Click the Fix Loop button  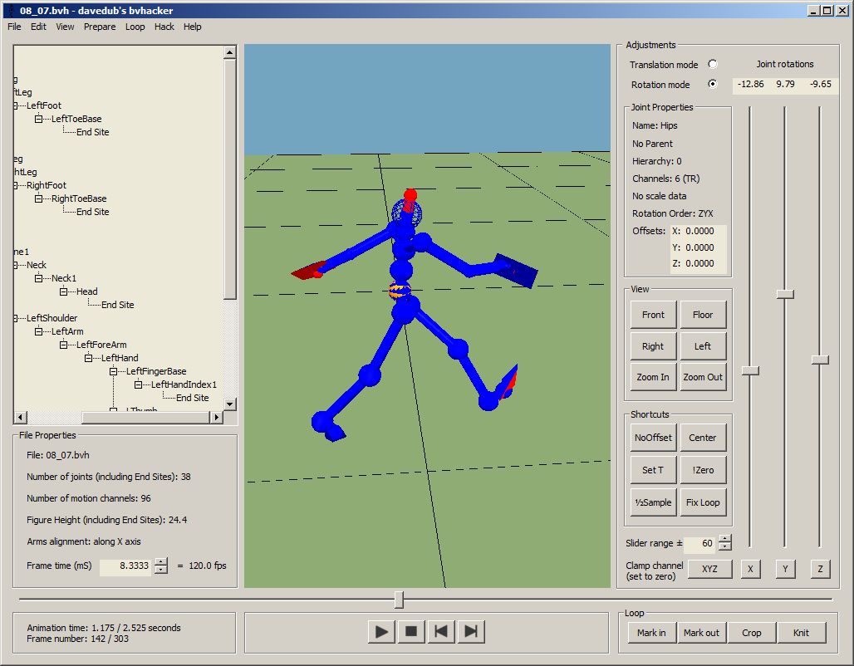point(703,502)
